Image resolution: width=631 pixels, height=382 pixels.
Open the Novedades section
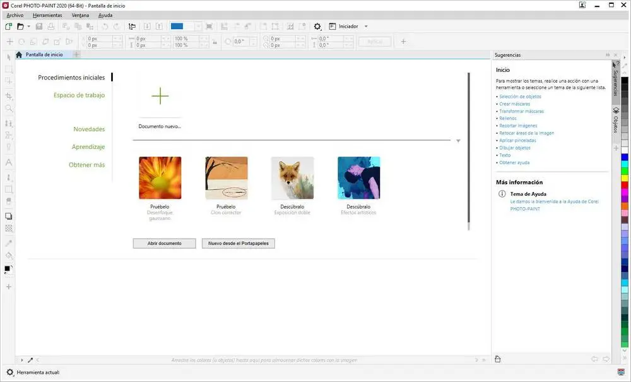(89, 129)
